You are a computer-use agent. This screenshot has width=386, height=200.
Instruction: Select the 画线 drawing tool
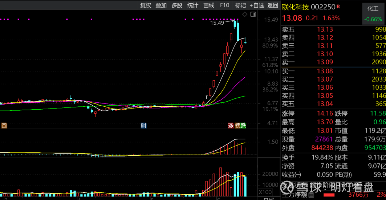[209, 5]
